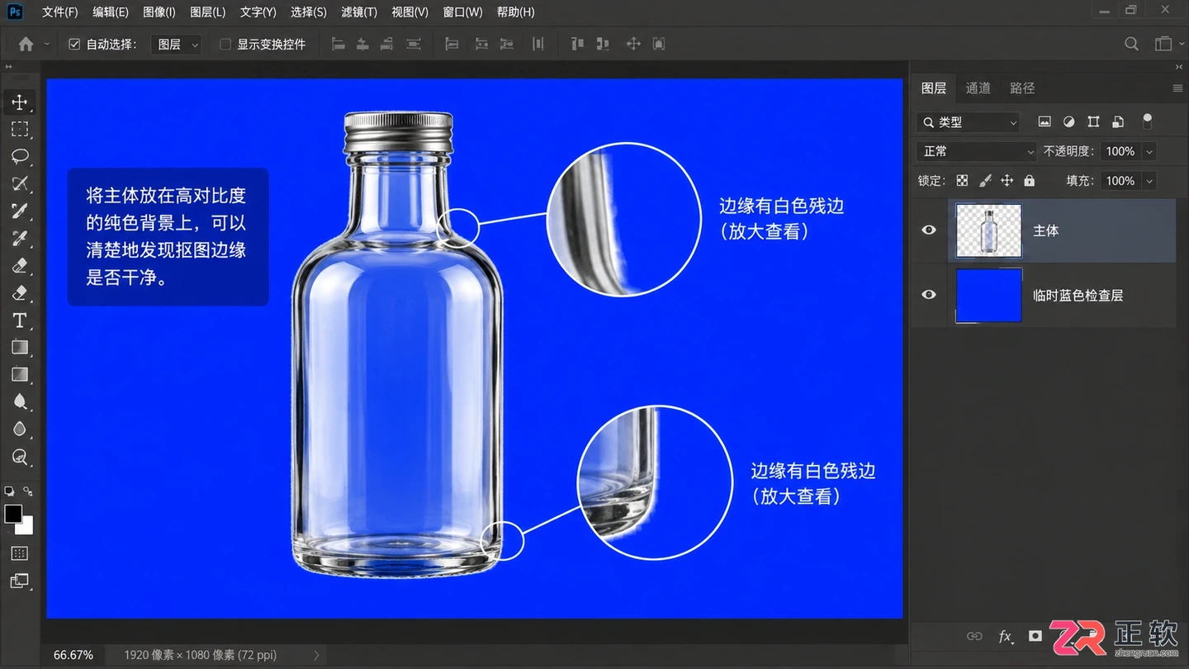Filter layers by shape layer icon
Image resolution: width=1189 pixels, height=669 pixels.
click(x=1093, y=122)
